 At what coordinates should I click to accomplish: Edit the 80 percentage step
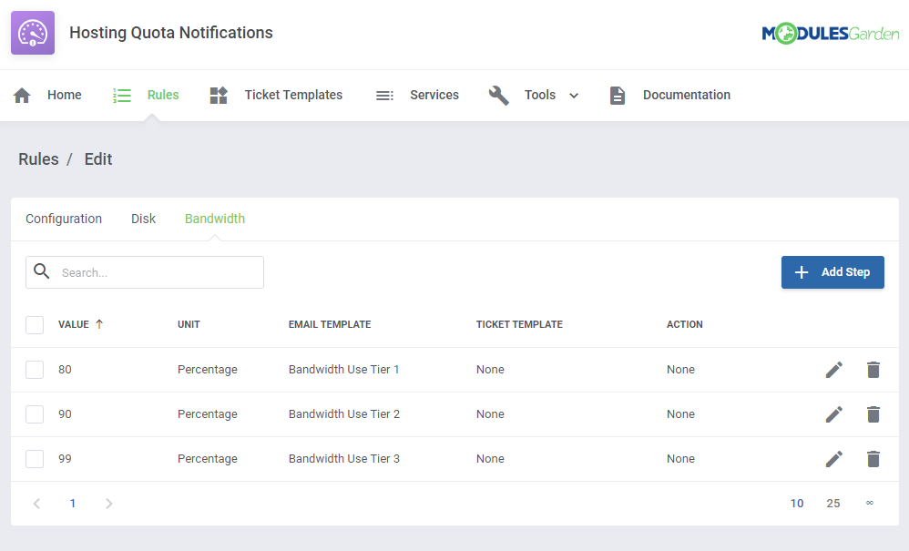coord(833,370)
